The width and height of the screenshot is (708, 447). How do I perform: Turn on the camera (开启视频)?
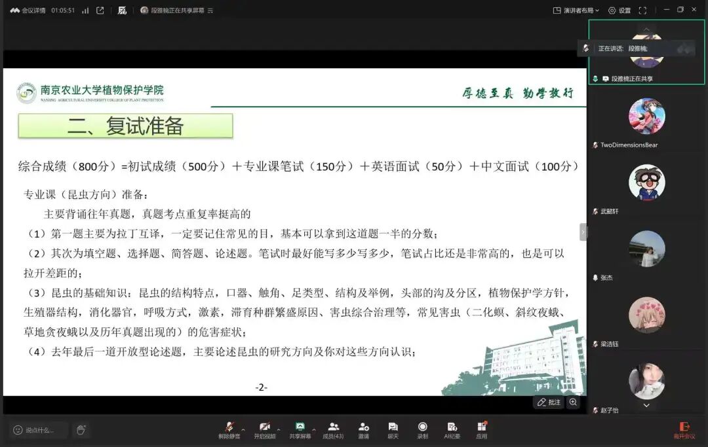(265, 431)
